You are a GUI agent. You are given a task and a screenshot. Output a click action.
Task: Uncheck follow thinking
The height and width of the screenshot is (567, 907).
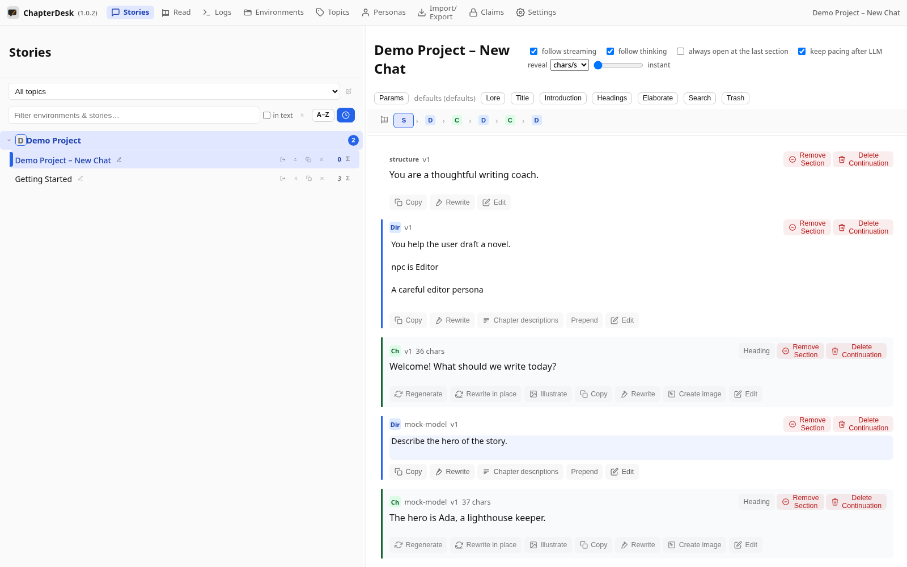(610, 52)
